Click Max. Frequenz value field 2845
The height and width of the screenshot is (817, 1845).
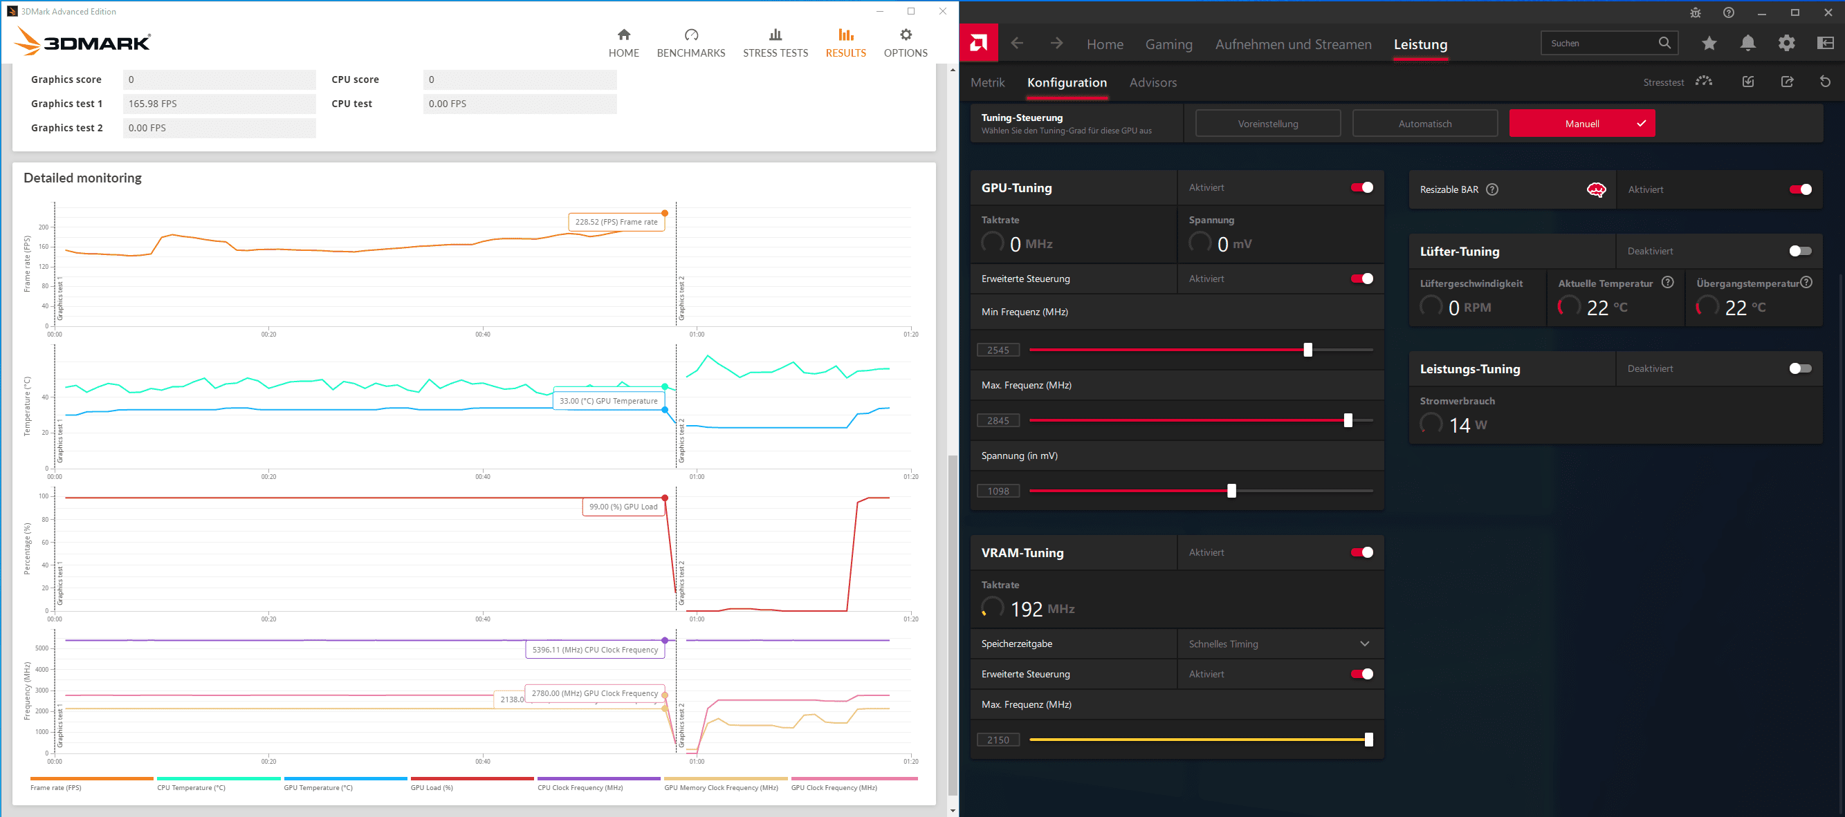998,421
